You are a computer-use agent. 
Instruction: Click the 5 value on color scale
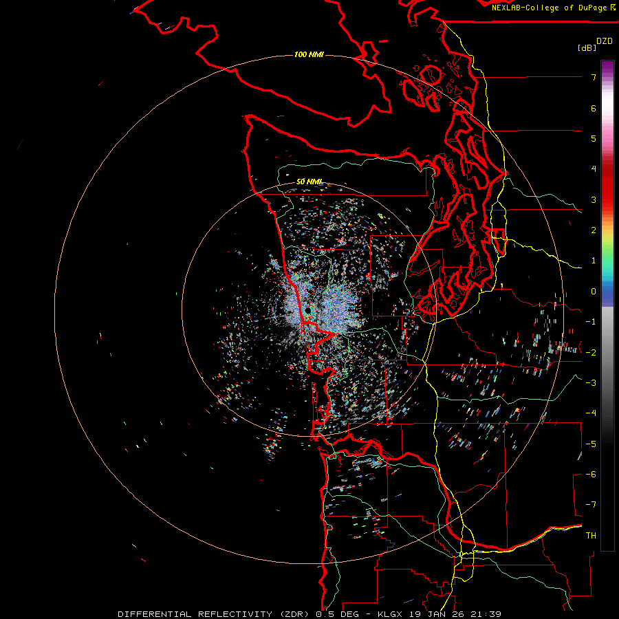tap(594, 138)
